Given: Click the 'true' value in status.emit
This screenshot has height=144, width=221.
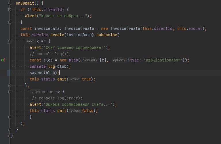Looking at the screenshot, I should point(86,79).
